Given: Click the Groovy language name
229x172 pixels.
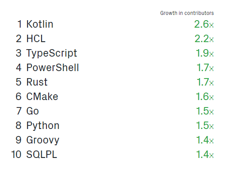Looking at the screenshot, I should [43, 140].
